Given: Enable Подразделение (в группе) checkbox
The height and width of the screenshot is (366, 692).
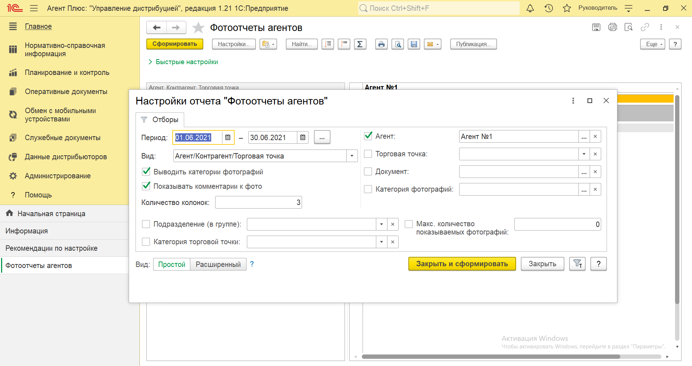Looking at the screenshot, I should click(x=146, y=224).
